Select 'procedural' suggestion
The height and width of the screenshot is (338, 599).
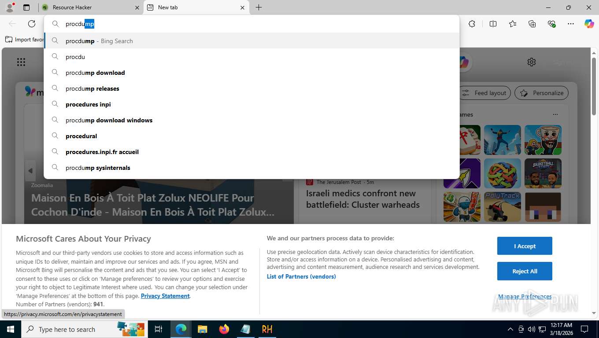[x=251, y=136]
